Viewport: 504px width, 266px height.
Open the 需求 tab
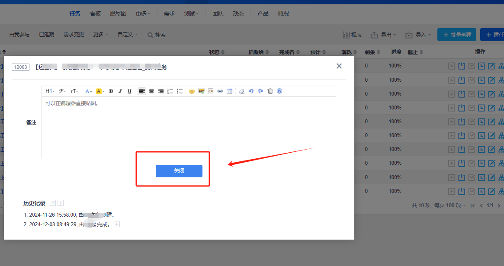[170, 13]
